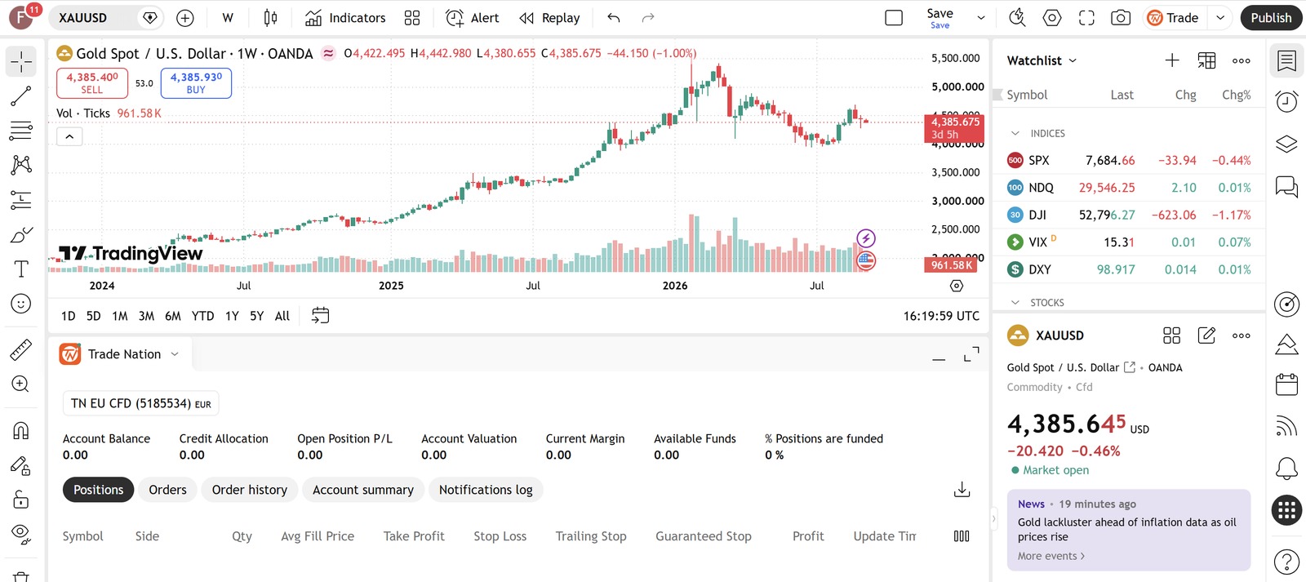
Task: Click the Publish button
Action: tap(1271, 18)
